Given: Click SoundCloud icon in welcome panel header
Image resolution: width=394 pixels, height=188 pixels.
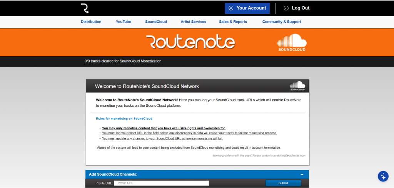Looking at the screenshot, I should [297, 86].
